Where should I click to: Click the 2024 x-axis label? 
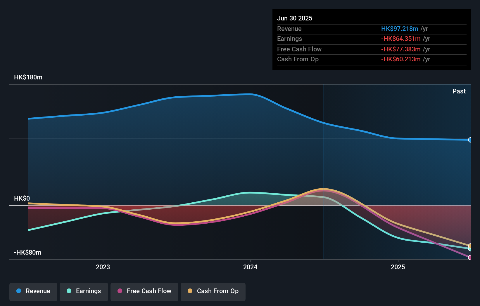250,267
